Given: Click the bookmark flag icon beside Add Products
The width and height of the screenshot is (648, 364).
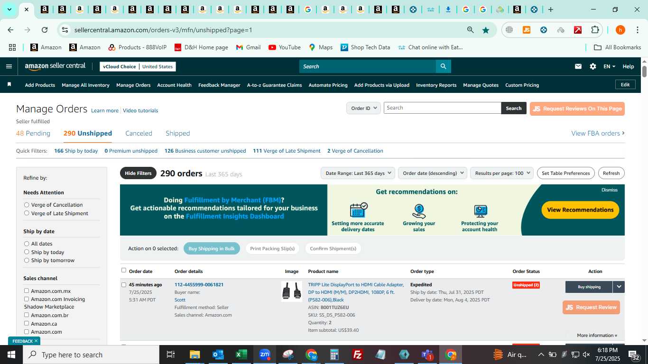Looking at the screenshot, I should [9, 84].
